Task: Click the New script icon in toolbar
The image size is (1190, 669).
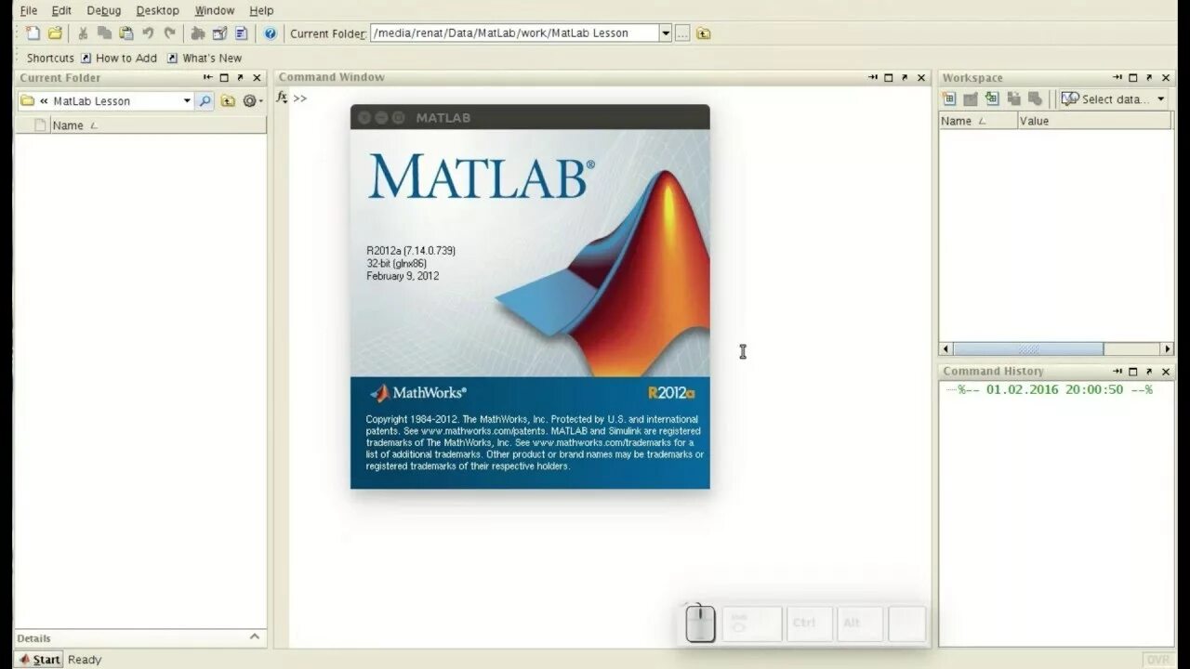Action: click(x=33, y=33)
